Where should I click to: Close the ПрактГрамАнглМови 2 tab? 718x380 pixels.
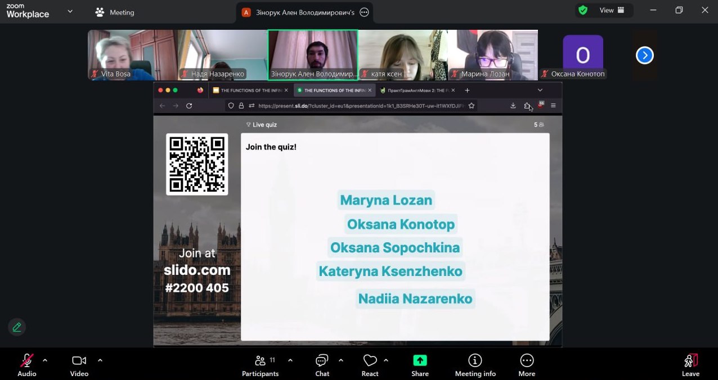click(x=453, y=90)
